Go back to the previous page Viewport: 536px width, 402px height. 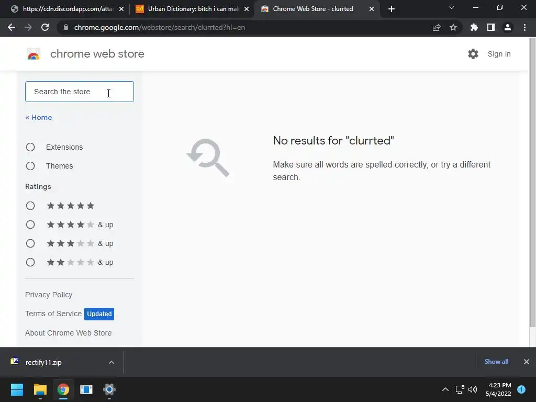click(12, 27)
